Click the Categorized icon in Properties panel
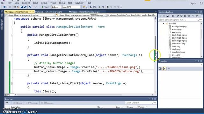The image size is (204, 114). click(x=160, y=69)
